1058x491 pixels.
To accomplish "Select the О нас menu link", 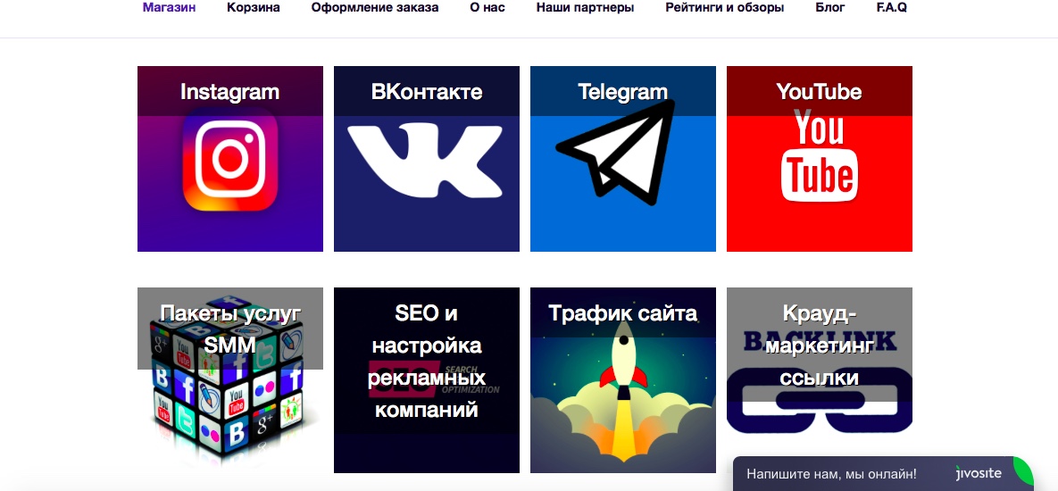I will coord(487,8).
